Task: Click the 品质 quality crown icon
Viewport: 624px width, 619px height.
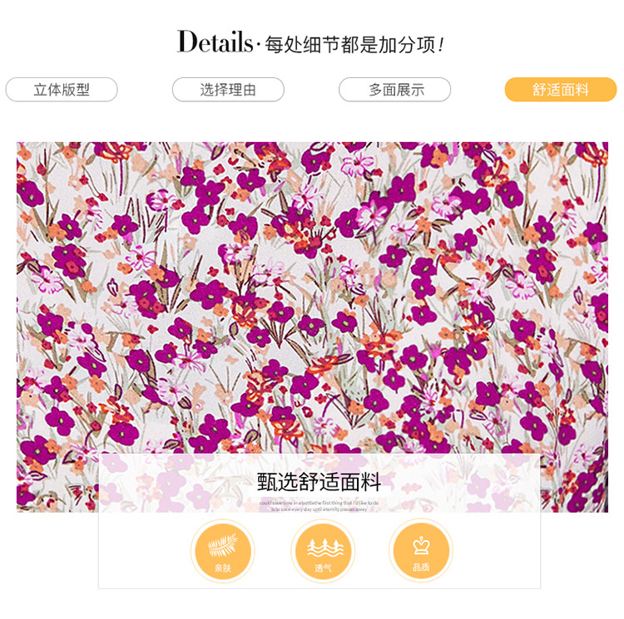Action: 421,551
